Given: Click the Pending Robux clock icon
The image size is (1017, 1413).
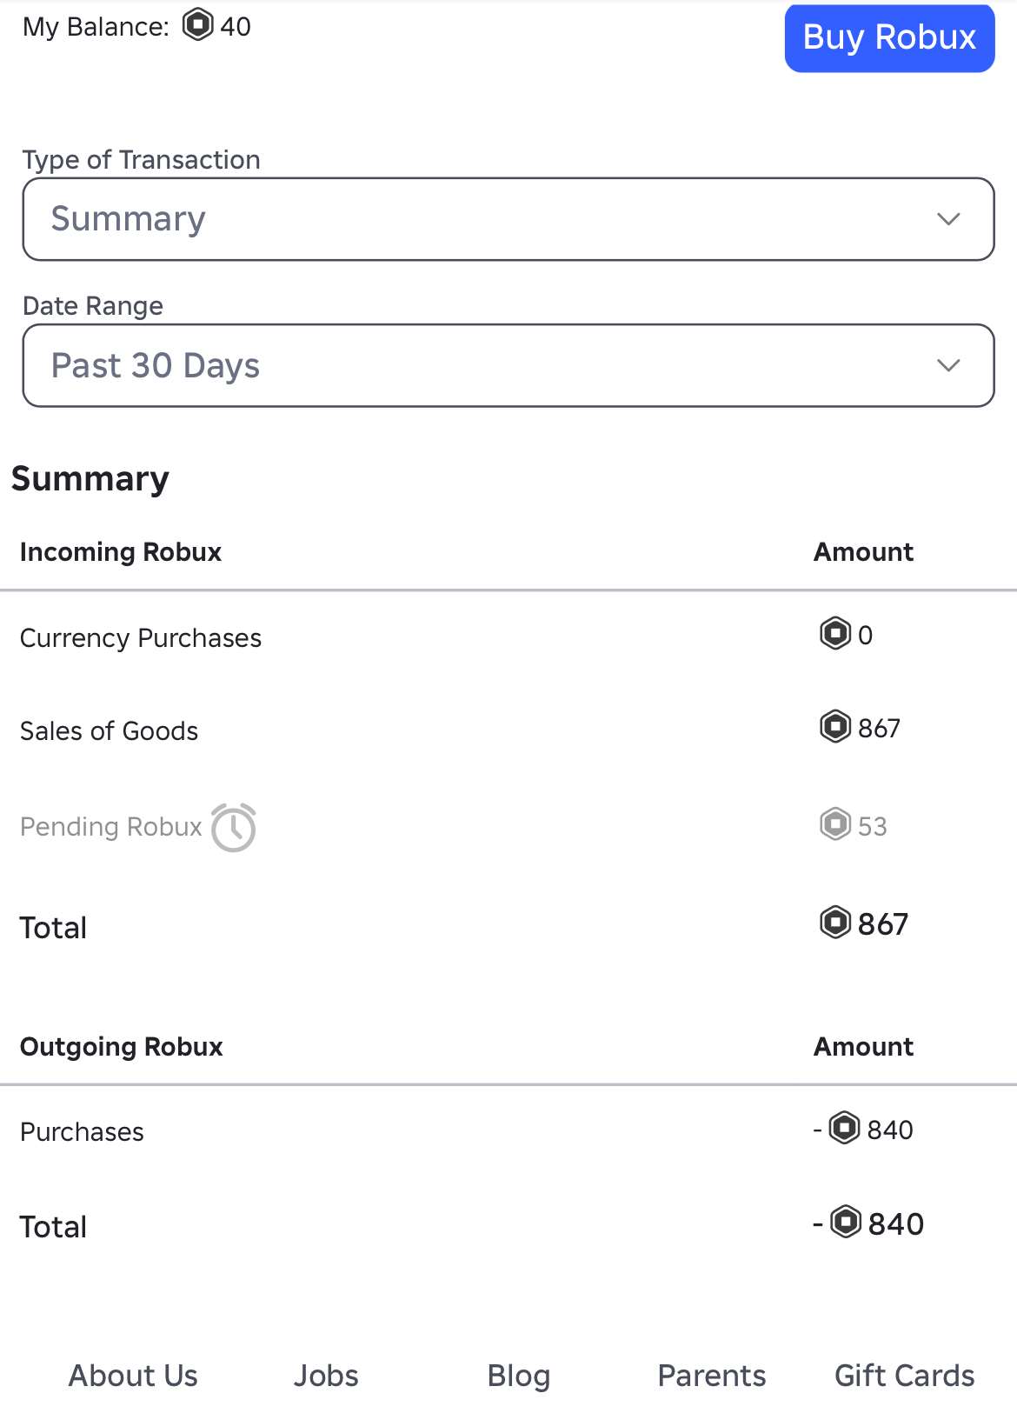Looking at the screenshot, I should [x=234, y=827].
